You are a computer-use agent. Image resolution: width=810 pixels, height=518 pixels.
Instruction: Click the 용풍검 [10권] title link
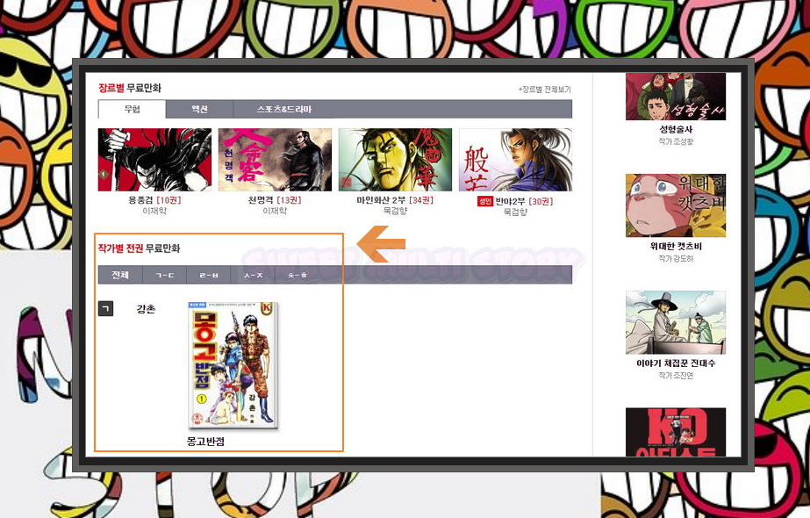(x=154, y=200)
